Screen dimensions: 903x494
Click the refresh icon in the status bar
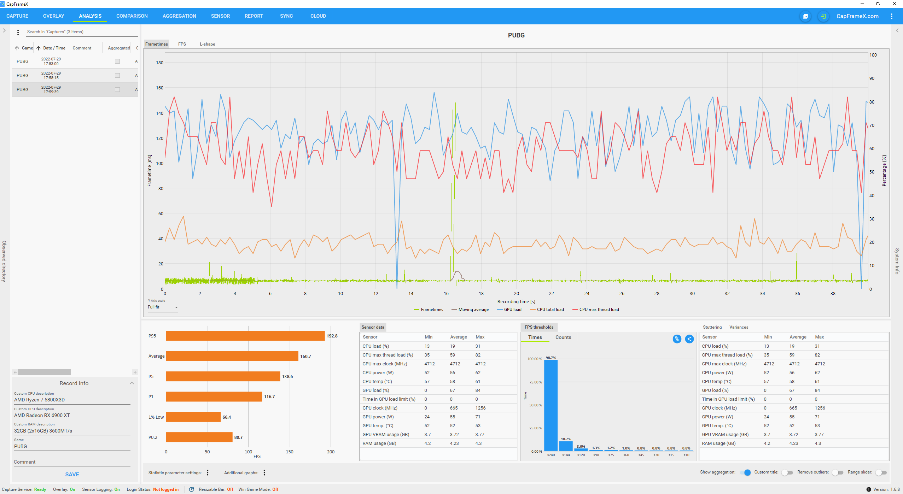(x=191, y=489)
